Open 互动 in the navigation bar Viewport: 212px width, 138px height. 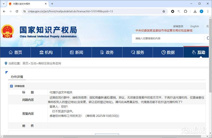196,52
